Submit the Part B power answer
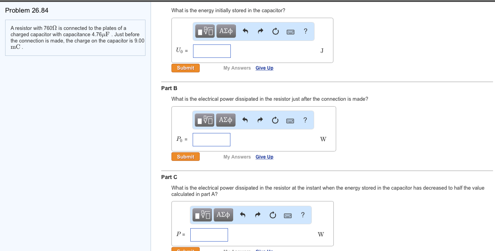The width and height of the screenshot is (495, 251). 186,157
